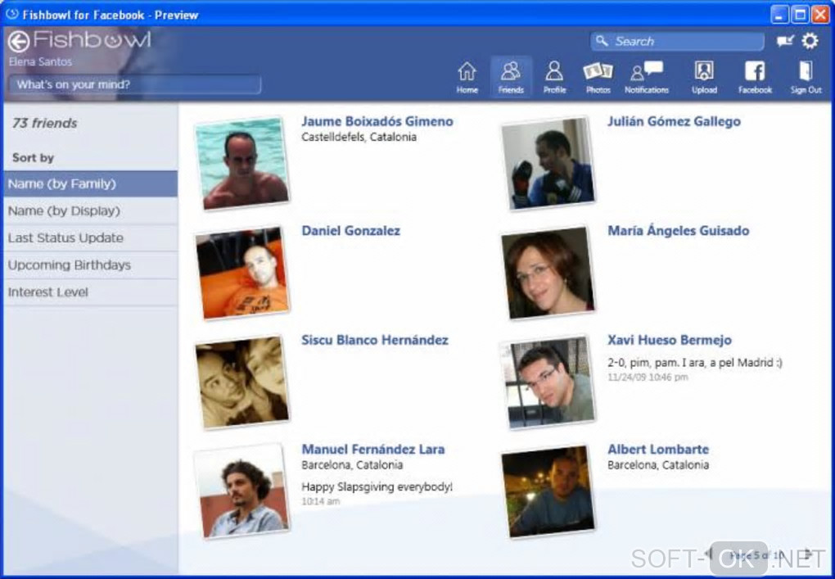
Task: Open Siscu Blanco Hernández's name link
Action: click(374, 340)
